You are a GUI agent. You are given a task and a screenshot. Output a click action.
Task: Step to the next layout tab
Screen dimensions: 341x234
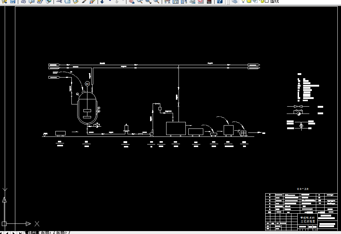14,233
